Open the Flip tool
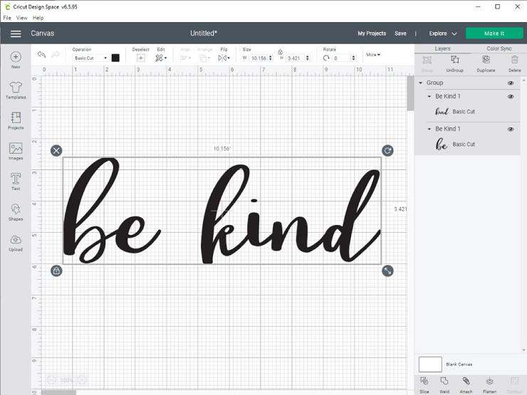The height and width of the screenshot is (395, 527). 224,58
